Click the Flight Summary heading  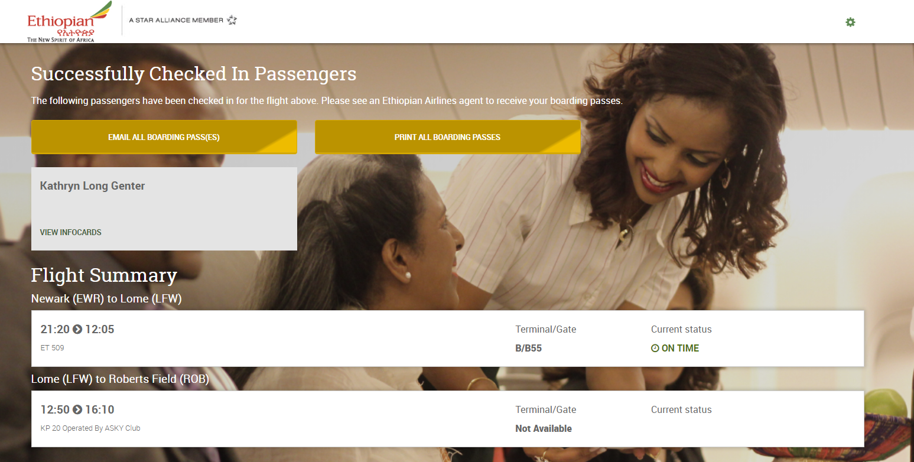104,275
